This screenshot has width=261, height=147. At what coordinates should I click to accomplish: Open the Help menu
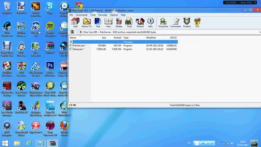coord(123,15)
